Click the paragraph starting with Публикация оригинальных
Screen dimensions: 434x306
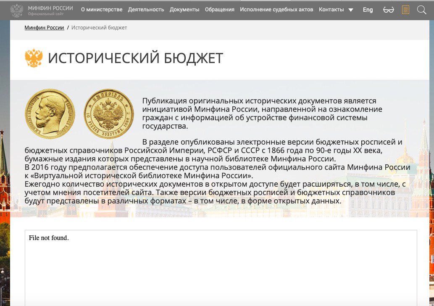pos(262,113)
